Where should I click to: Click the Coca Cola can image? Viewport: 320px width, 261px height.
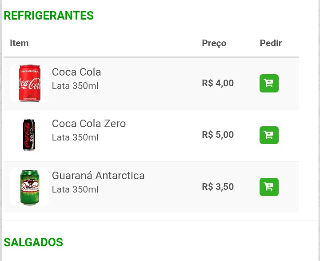pos(29,83)
